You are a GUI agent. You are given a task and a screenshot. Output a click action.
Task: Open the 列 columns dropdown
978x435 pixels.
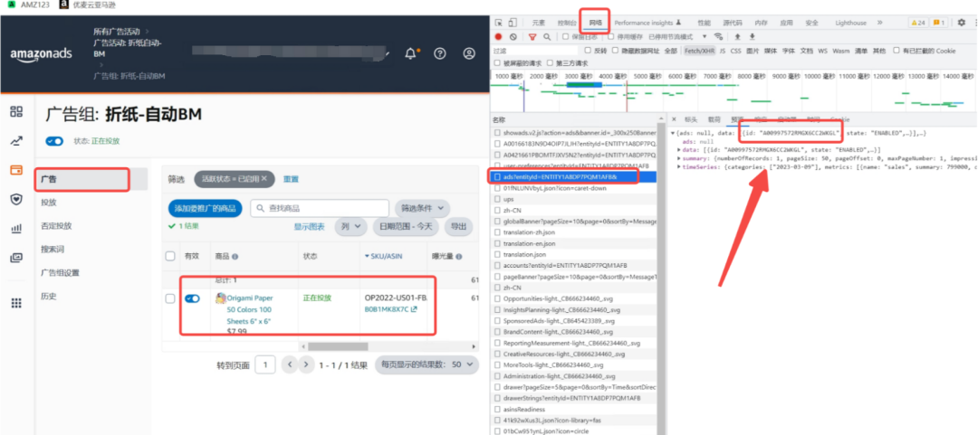(x=350, y=226)
